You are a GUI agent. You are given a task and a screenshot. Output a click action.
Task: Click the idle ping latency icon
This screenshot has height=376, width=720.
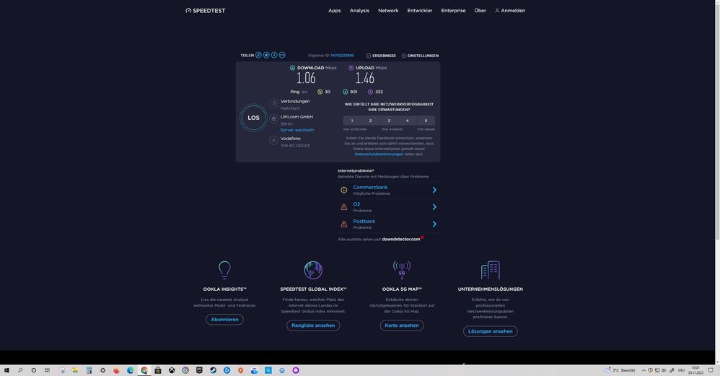(x=320, y=92)
